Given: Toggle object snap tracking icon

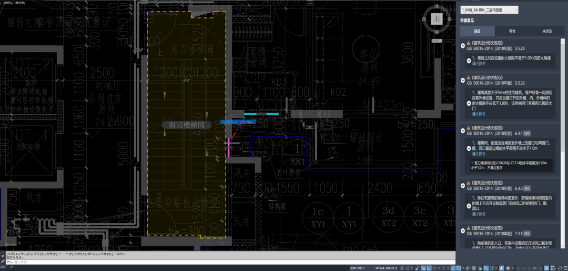Looking at the screenshot, I should pos(453,268).
